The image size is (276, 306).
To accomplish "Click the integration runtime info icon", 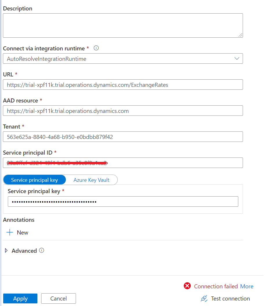I will 96,48.
